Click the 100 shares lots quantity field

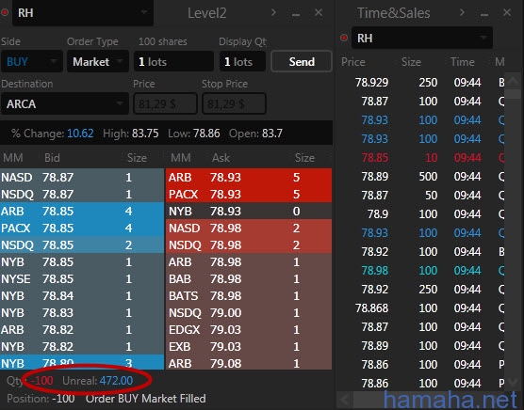(173, 62)
